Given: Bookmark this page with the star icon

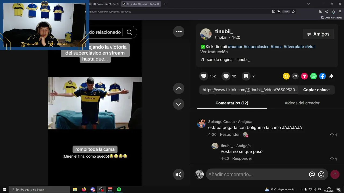Looking at the screenshot, I should (293, 12).
